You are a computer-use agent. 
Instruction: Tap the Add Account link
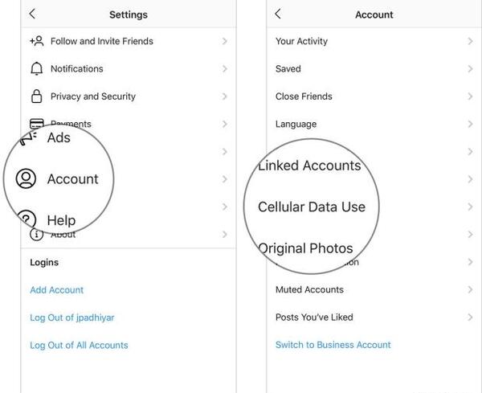[57, 290]
